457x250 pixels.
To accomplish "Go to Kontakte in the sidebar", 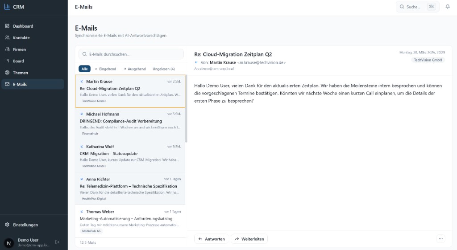I will [x=21, y=38].
